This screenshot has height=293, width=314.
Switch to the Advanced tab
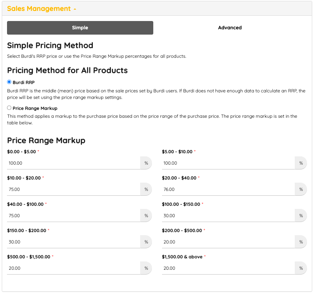229,28
